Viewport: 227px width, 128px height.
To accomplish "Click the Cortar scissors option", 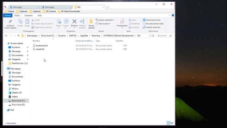I will [x=35, y=20].
